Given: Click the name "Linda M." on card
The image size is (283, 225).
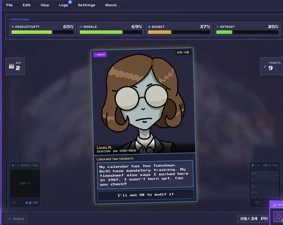Looking at the screenshot, I should point(104,148).
